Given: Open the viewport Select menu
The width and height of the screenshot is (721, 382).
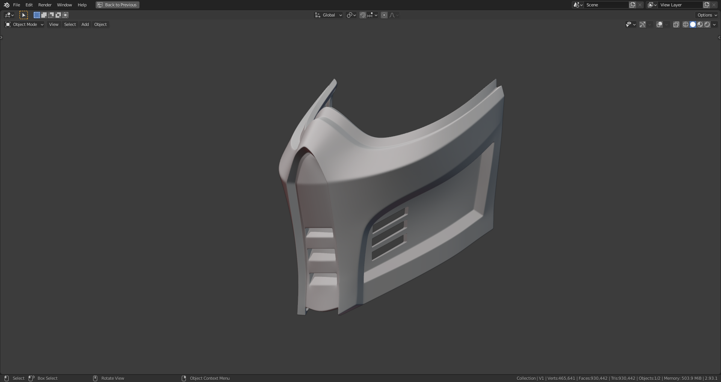Looking at the screenshot, I should (x=70, y=24).
